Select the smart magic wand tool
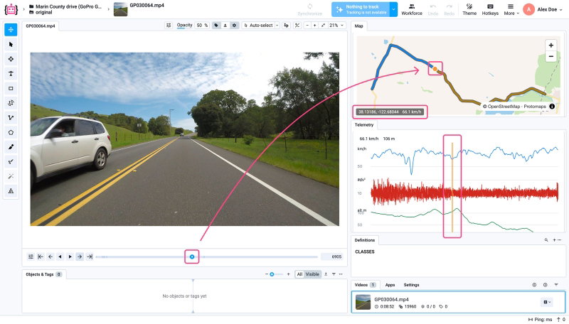 pos(11,176)
